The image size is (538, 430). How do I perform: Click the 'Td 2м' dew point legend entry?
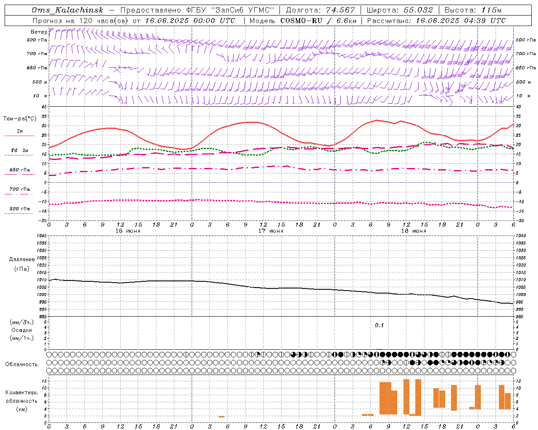pyautogui.click(x=19, y=150)
